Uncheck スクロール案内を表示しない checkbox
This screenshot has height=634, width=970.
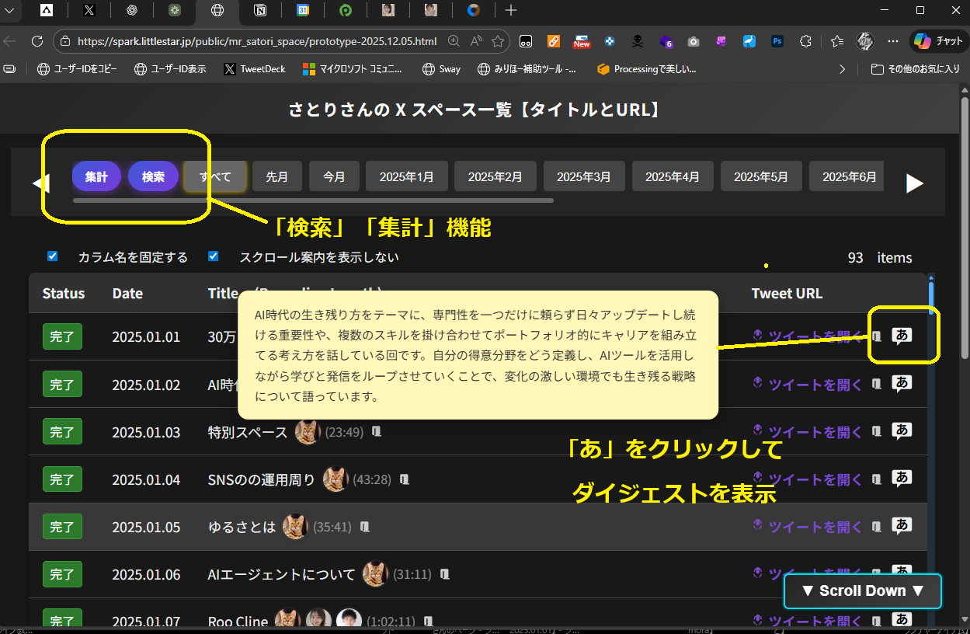pos(213,256)
